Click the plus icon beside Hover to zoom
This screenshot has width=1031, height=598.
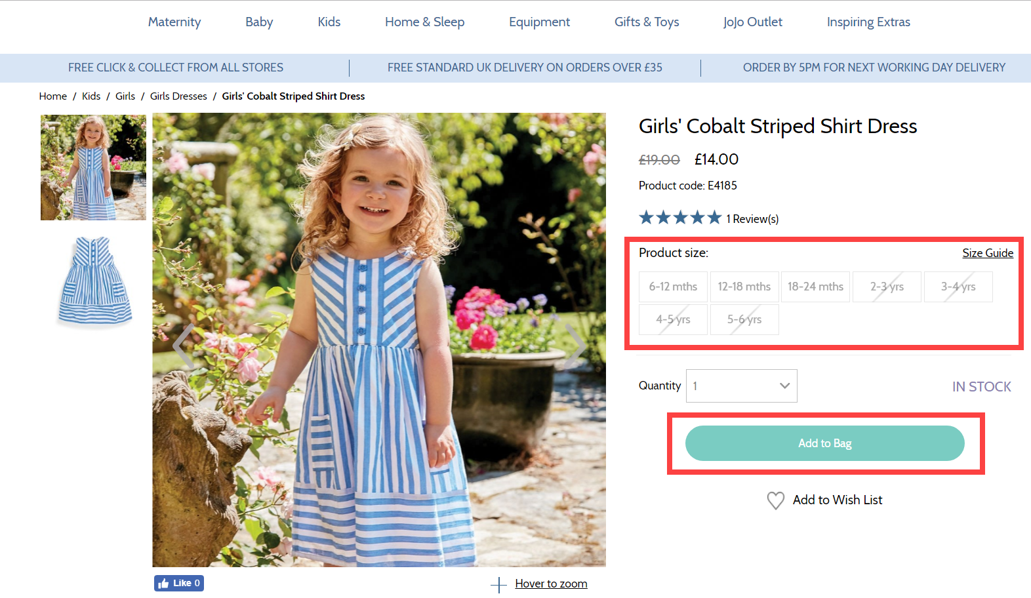tap(498, 584)
